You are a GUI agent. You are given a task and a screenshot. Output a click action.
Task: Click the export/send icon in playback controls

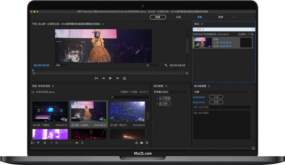[125, 78]
